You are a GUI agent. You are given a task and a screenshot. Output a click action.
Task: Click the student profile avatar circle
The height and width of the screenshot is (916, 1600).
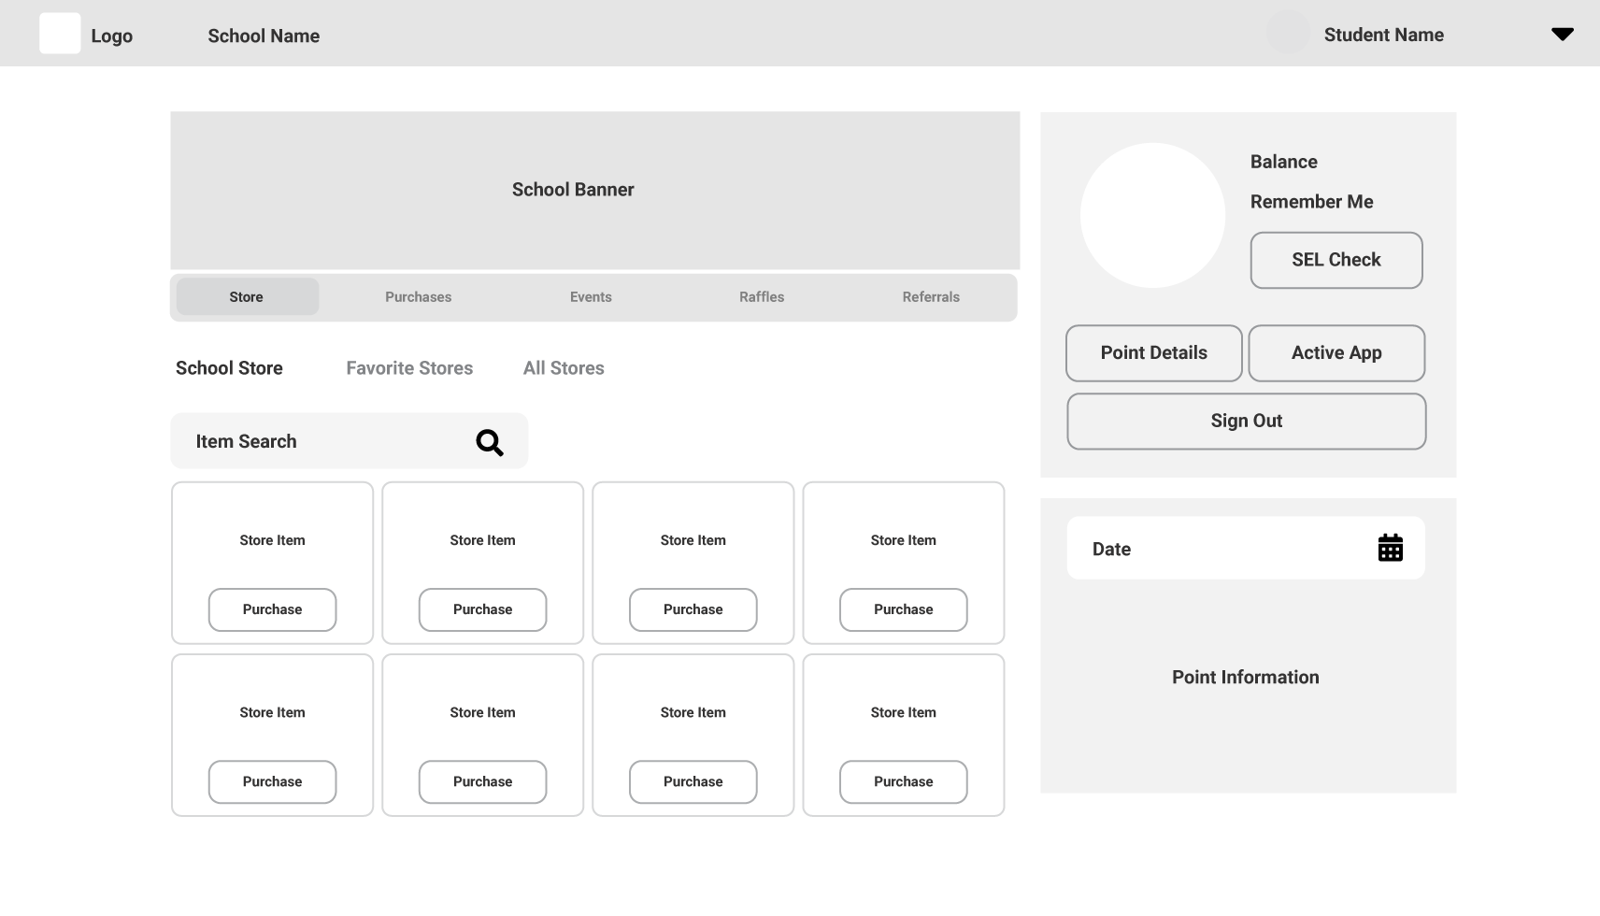(x=1153, y=214)
